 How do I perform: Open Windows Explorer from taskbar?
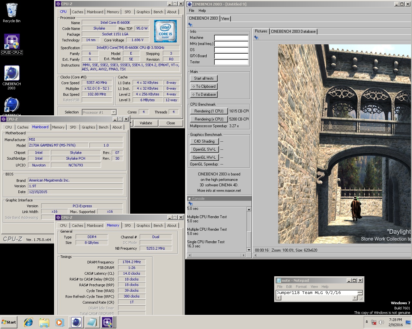[x=44, y=322]
